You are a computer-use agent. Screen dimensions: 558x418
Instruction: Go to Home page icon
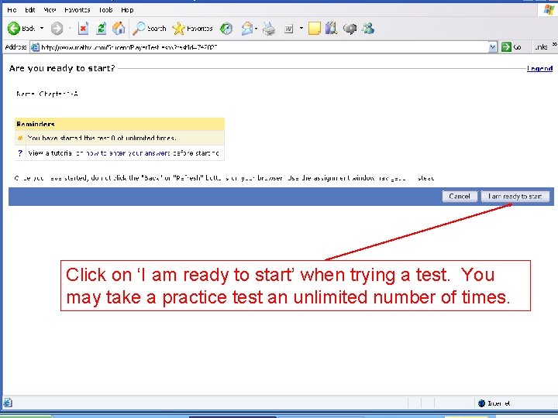119,29
